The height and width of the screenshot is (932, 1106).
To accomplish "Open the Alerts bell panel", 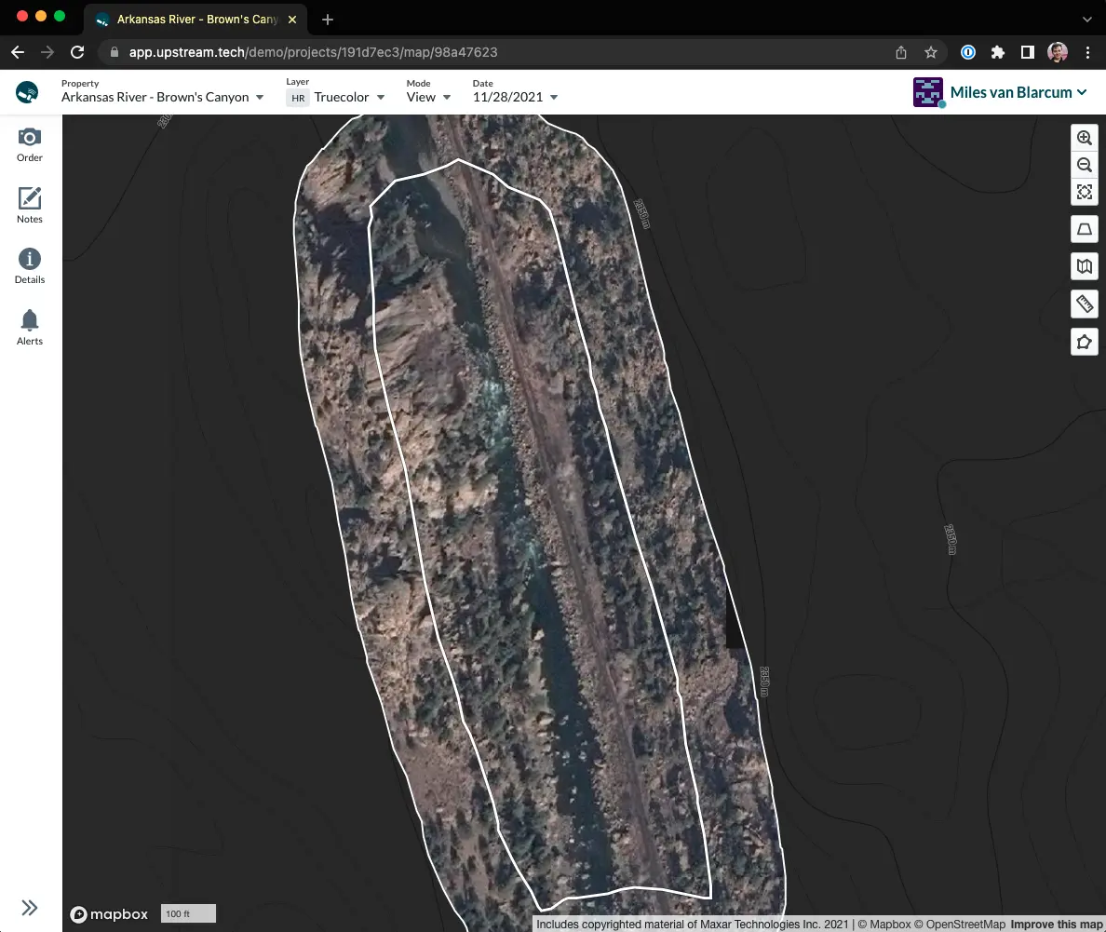I will tap(30, 328).
